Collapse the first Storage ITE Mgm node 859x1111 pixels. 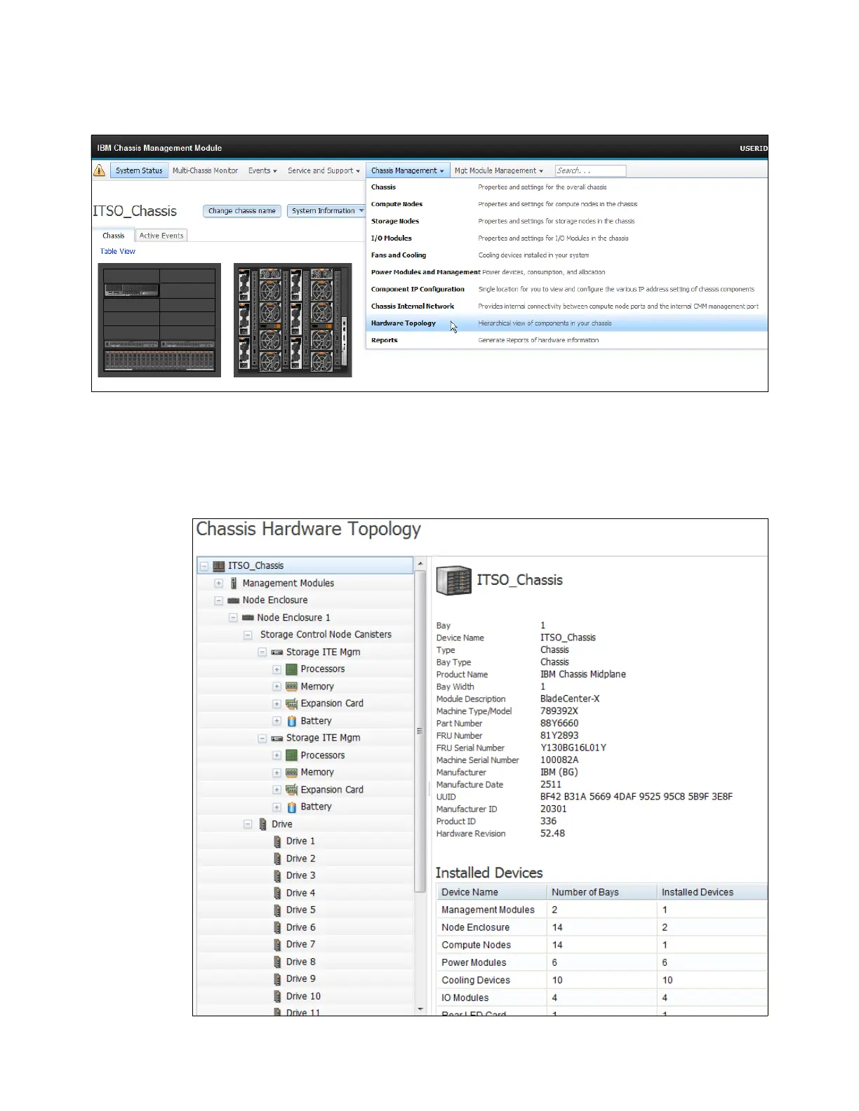pos(262,652)
